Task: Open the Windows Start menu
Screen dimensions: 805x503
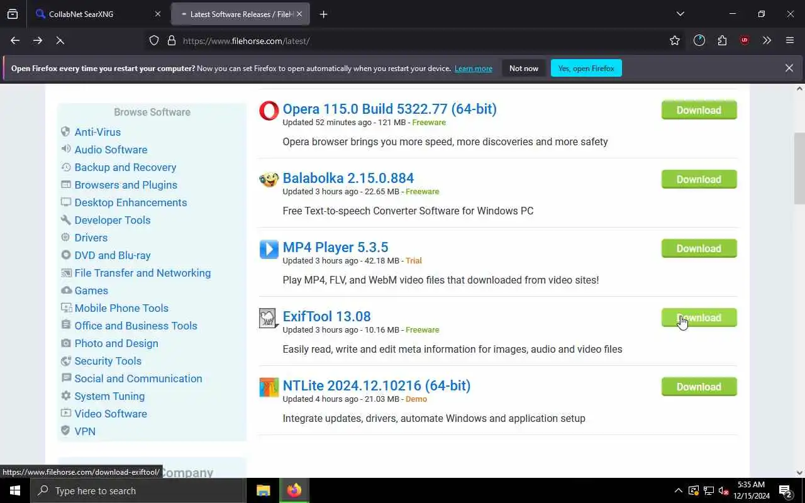Action: tap(15, 490)
